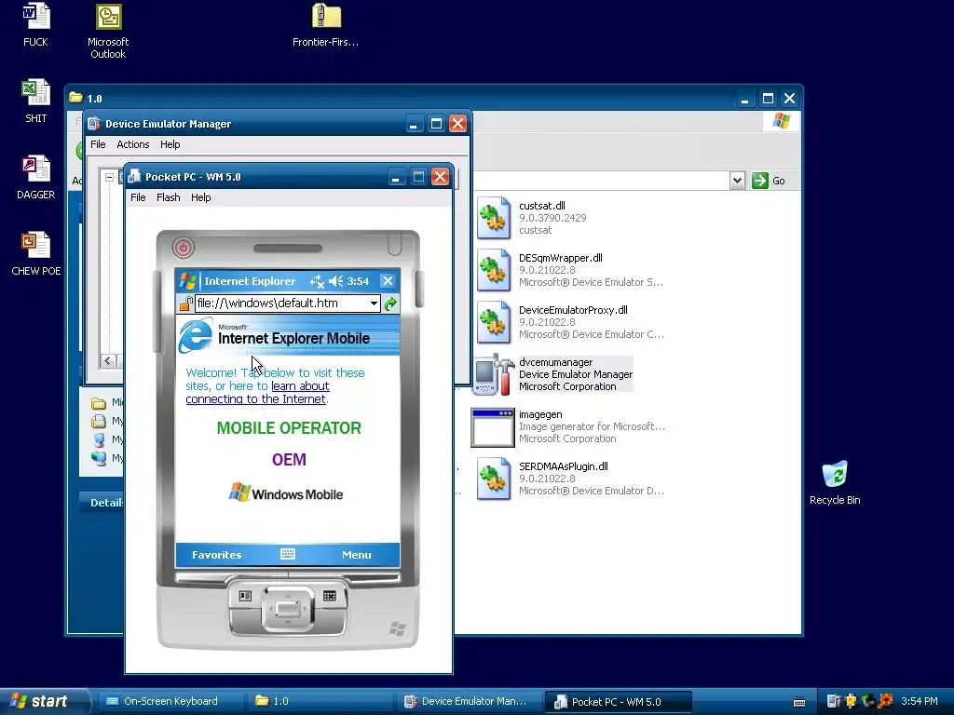Click 'Device Emulator Manager' description under dvcemumanager
Image resolution: width=954 pixels, height=715 pixels.
tap(576, 374)
